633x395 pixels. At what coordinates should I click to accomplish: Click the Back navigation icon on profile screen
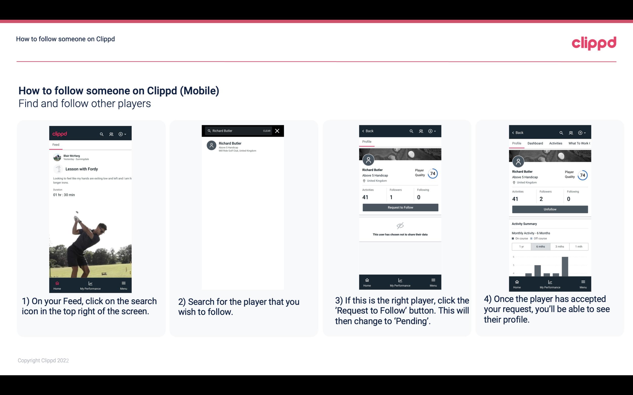click(x=363, y=130)
